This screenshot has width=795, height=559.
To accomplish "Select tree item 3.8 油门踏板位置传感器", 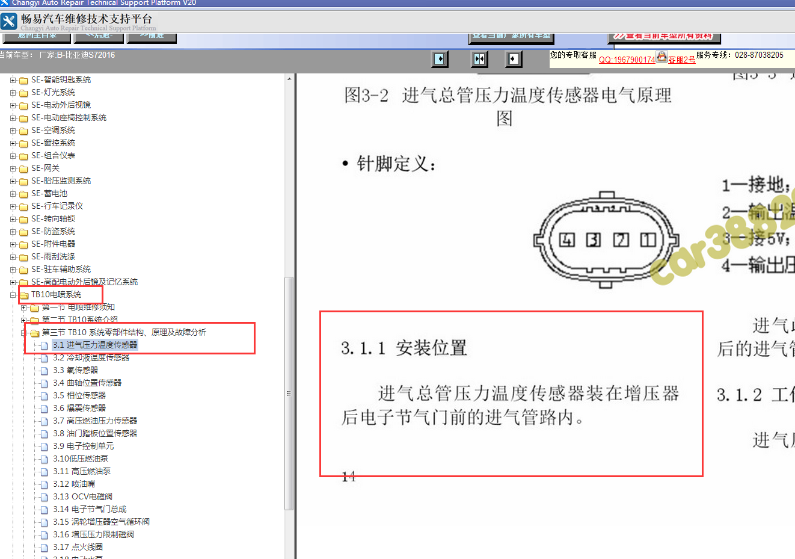I will 95,434.
